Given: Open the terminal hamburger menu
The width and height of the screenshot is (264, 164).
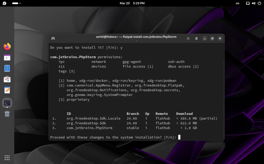Looking at the screenshot, I should pyautogui.click(x=196, y=38).
